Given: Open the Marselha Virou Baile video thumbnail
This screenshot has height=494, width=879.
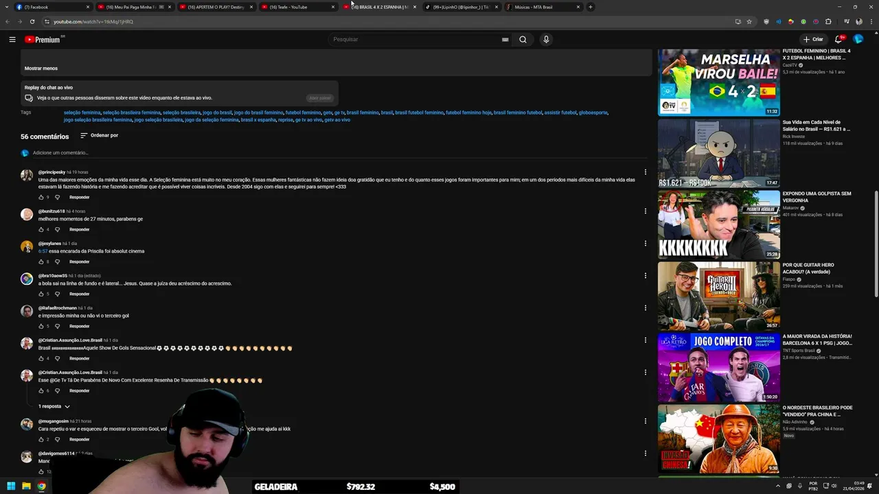Looking at the screenshot, I should tap(718, 82).
